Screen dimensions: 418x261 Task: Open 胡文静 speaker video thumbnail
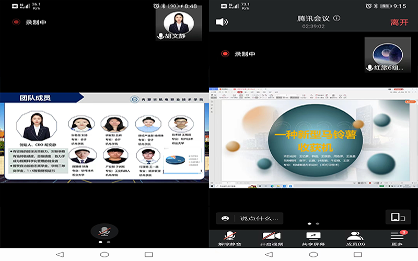pos(179,23)
